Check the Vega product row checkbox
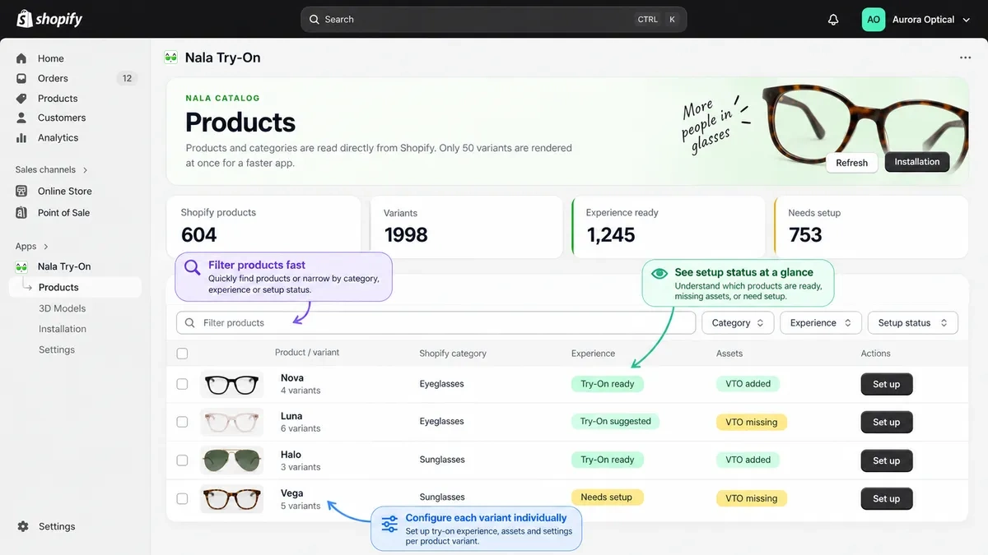Image resolution: width=988 pixels, height=555 pixels. tap(182, 498)
